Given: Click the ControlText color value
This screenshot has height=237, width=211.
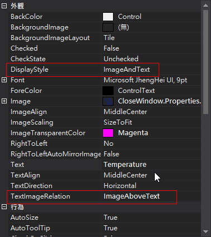Looking at the screenshot, I should click(136, 91).
